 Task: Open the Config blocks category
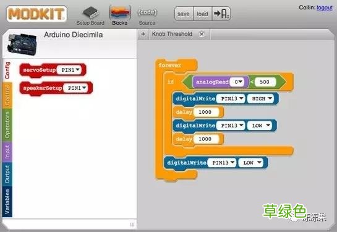coord(7,71)
